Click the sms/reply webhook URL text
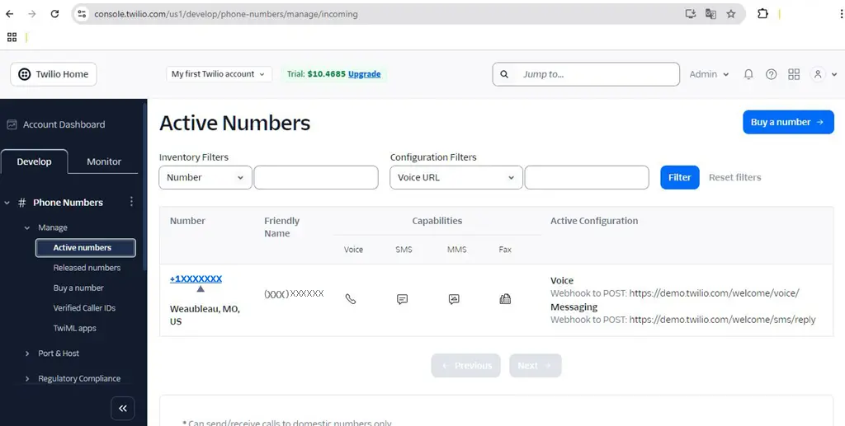Image resolution: width=845 pixels, height=426 pixels. [x=722, y=320]
